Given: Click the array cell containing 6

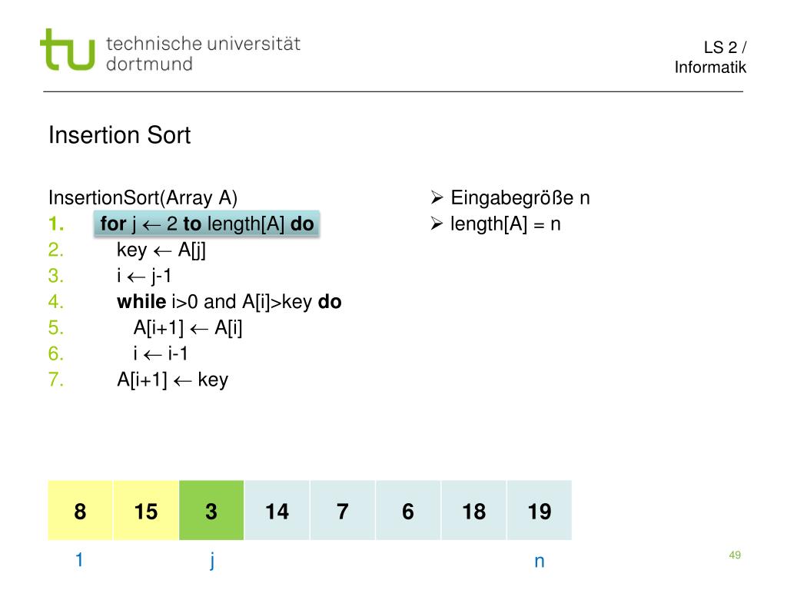Looking at the screenshot, I should (408, 510).
